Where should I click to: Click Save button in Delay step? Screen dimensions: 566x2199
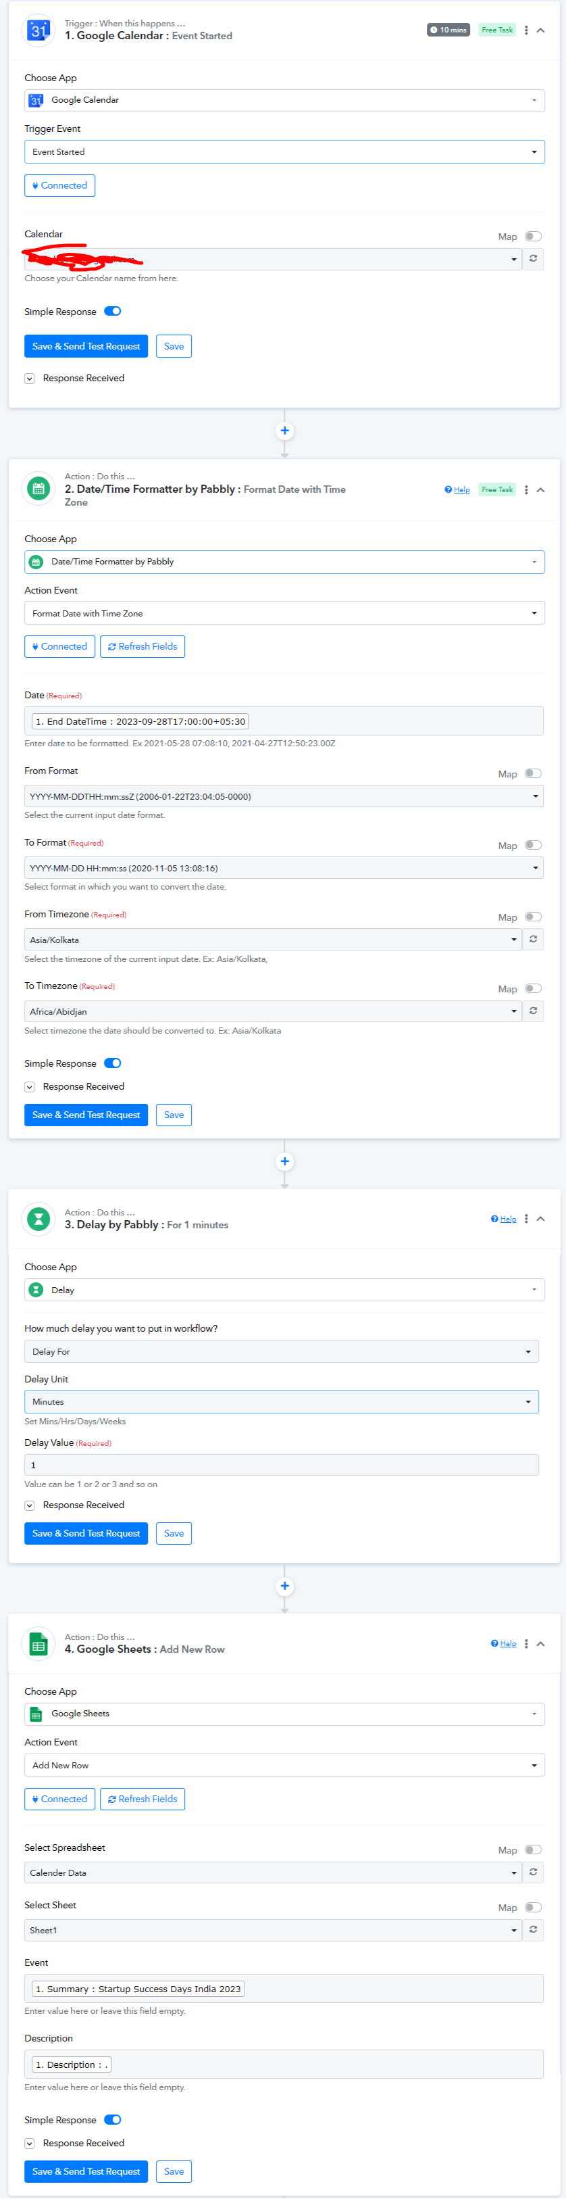click(x=174, y=1533)
